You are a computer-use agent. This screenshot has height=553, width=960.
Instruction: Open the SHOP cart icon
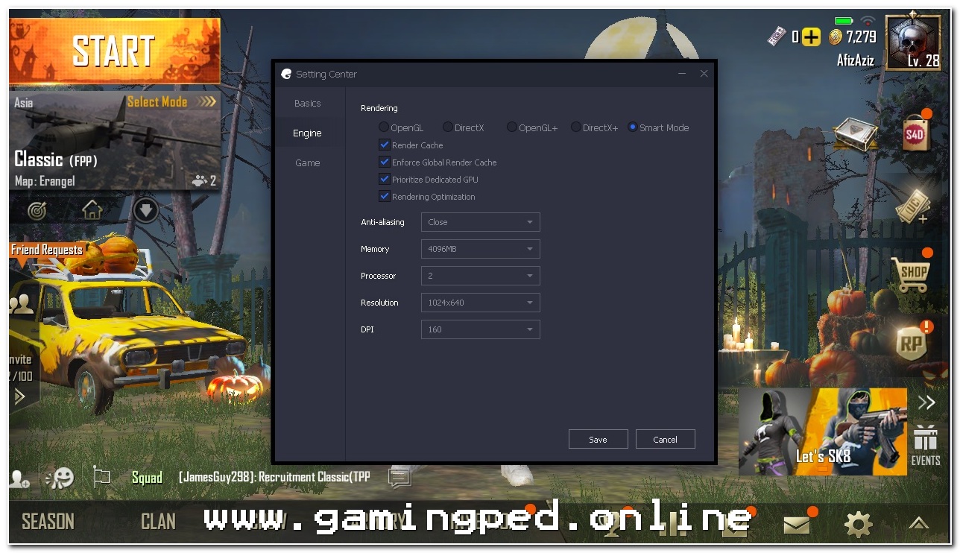click(912, 274)
